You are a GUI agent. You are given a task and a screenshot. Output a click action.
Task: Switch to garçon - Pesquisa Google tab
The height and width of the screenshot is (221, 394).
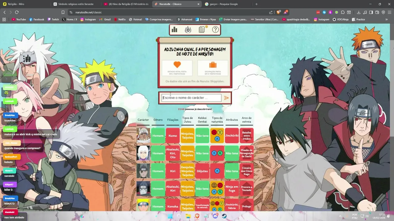(227, 4)
